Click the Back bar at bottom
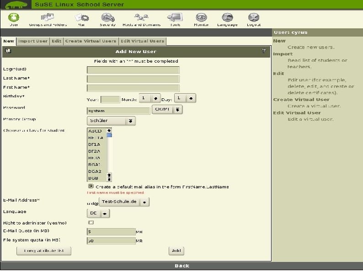Screen dimensions: 363x272 coord(182,266)
